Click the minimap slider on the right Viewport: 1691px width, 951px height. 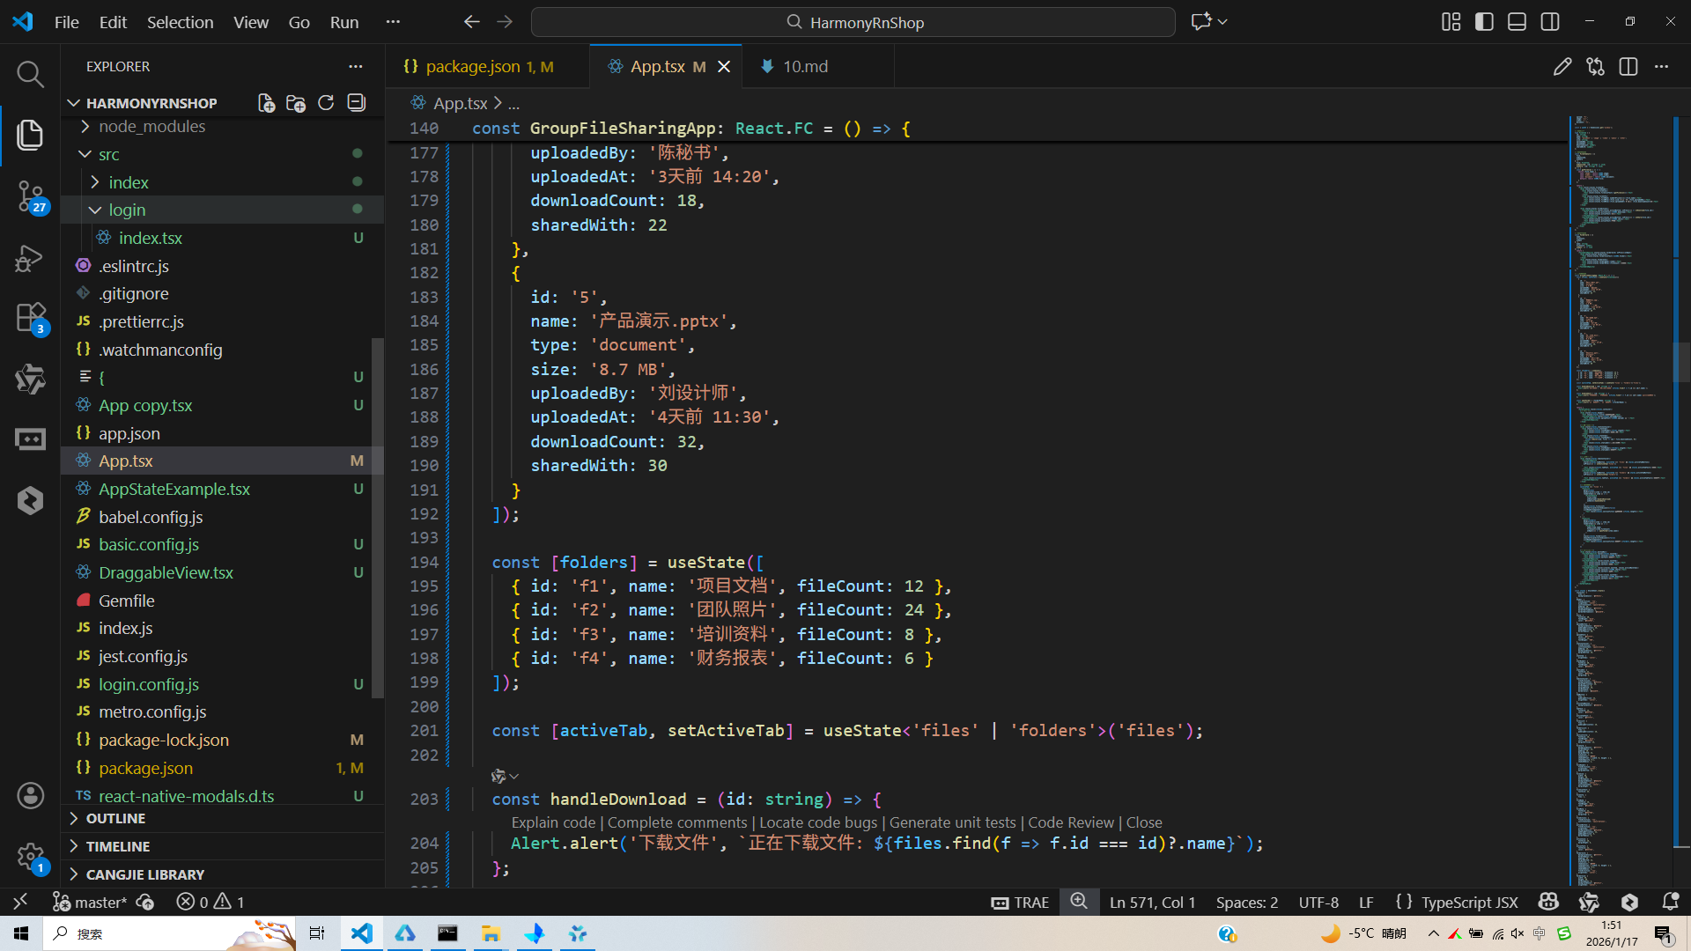(x=1681, y=362)
